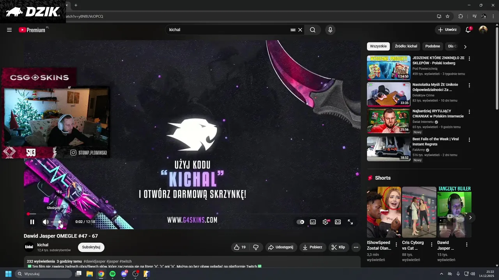Select the Źródło: kichal filter chip

pos(406,46)
